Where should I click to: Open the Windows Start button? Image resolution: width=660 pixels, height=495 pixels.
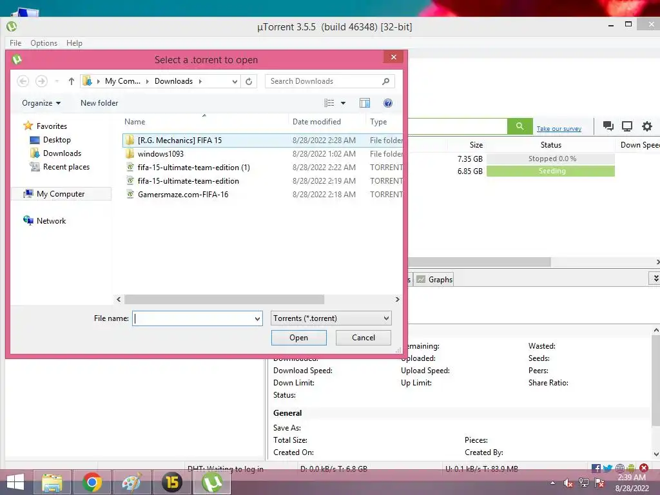(15, 482)
